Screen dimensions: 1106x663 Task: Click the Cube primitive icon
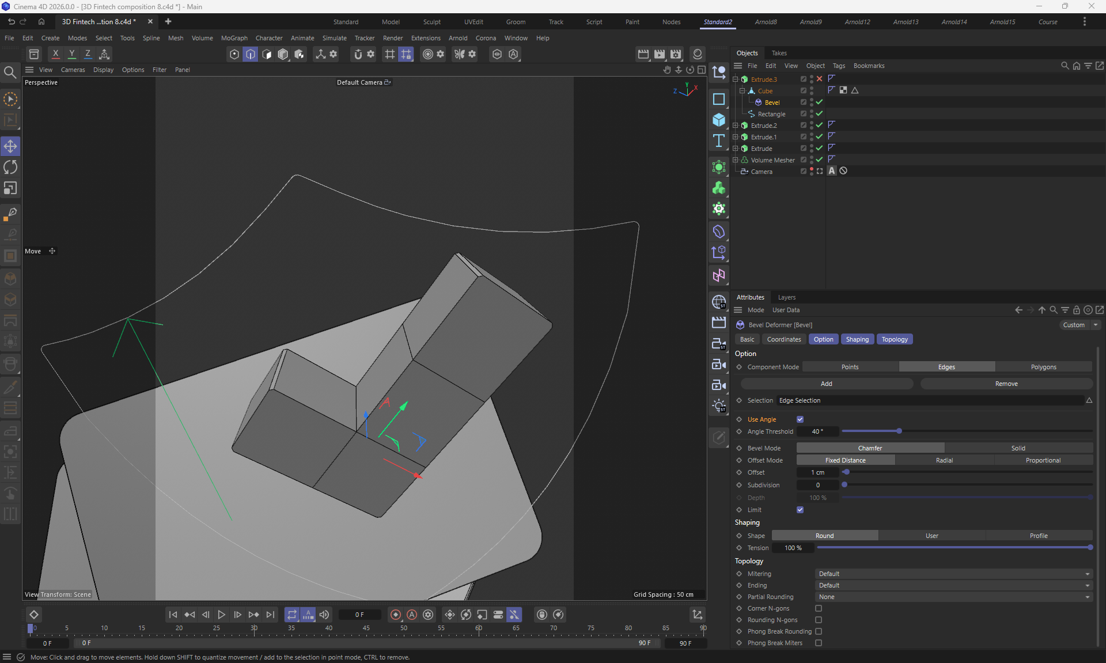point(718,120)
